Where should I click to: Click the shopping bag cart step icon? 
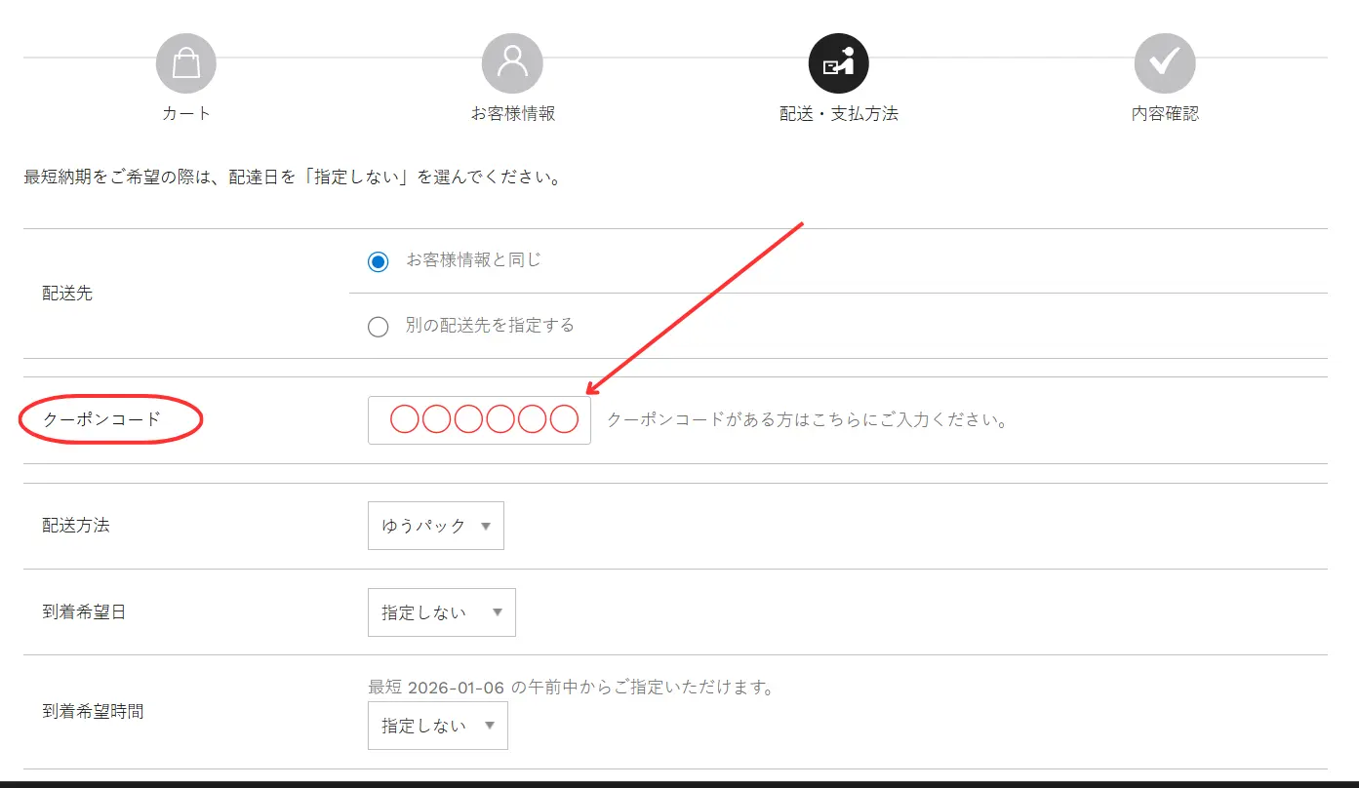point(185,64)
